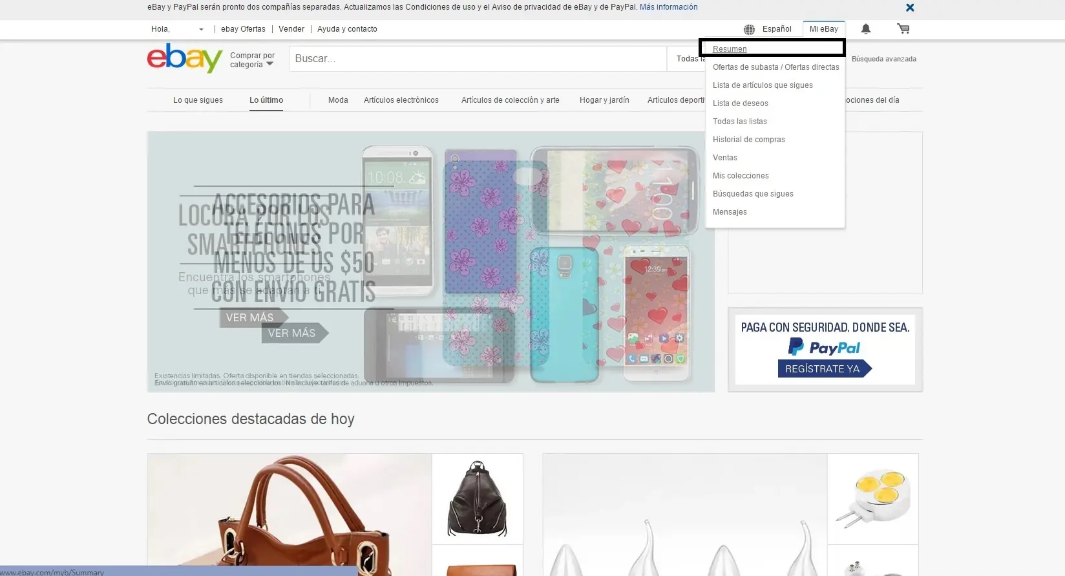Viewport: 1065px width, 576px height.
Task: Open the brown handbag collection image
Action: coord(290,515)
